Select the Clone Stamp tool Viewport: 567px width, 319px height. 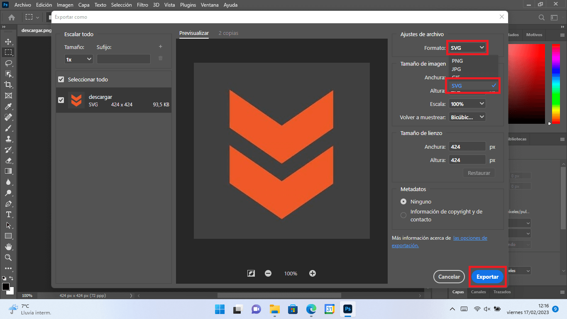coord(8,139)
